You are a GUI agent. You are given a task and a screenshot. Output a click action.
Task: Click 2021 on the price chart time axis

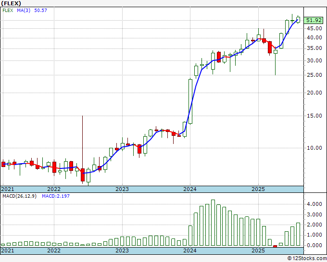tap(8, 189)
